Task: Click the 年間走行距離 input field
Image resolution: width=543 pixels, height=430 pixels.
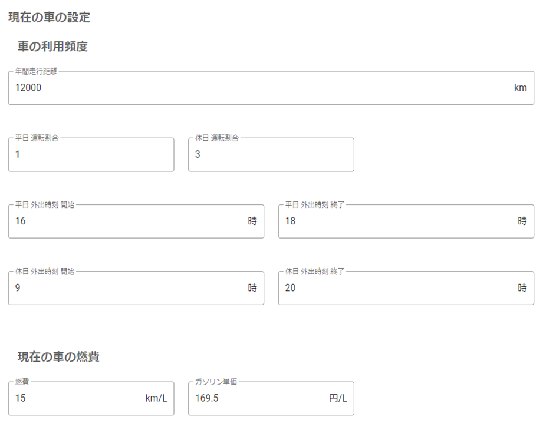Action: coord(271,88)
